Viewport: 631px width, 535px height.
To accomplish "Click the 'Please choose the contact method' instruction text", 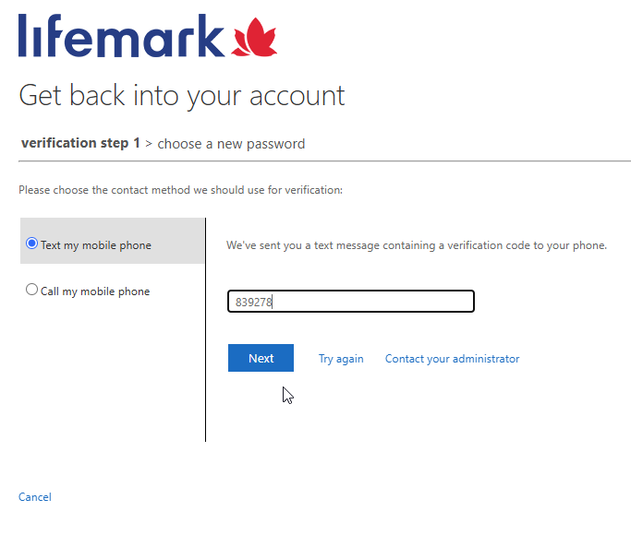I will [x=181, y=190].
